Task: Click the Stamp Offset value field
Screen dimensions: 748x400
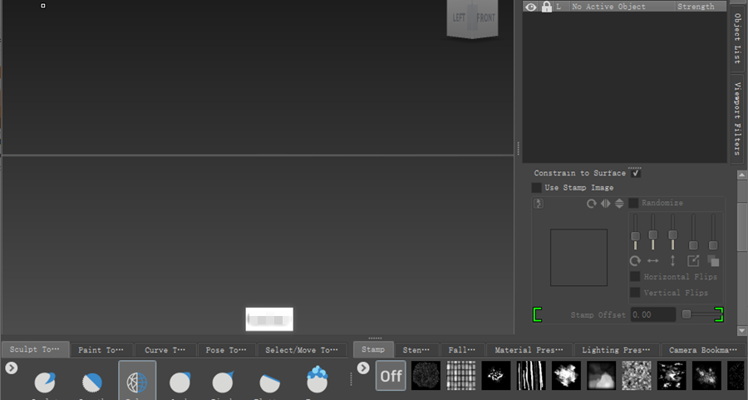Action: point(653,314)
